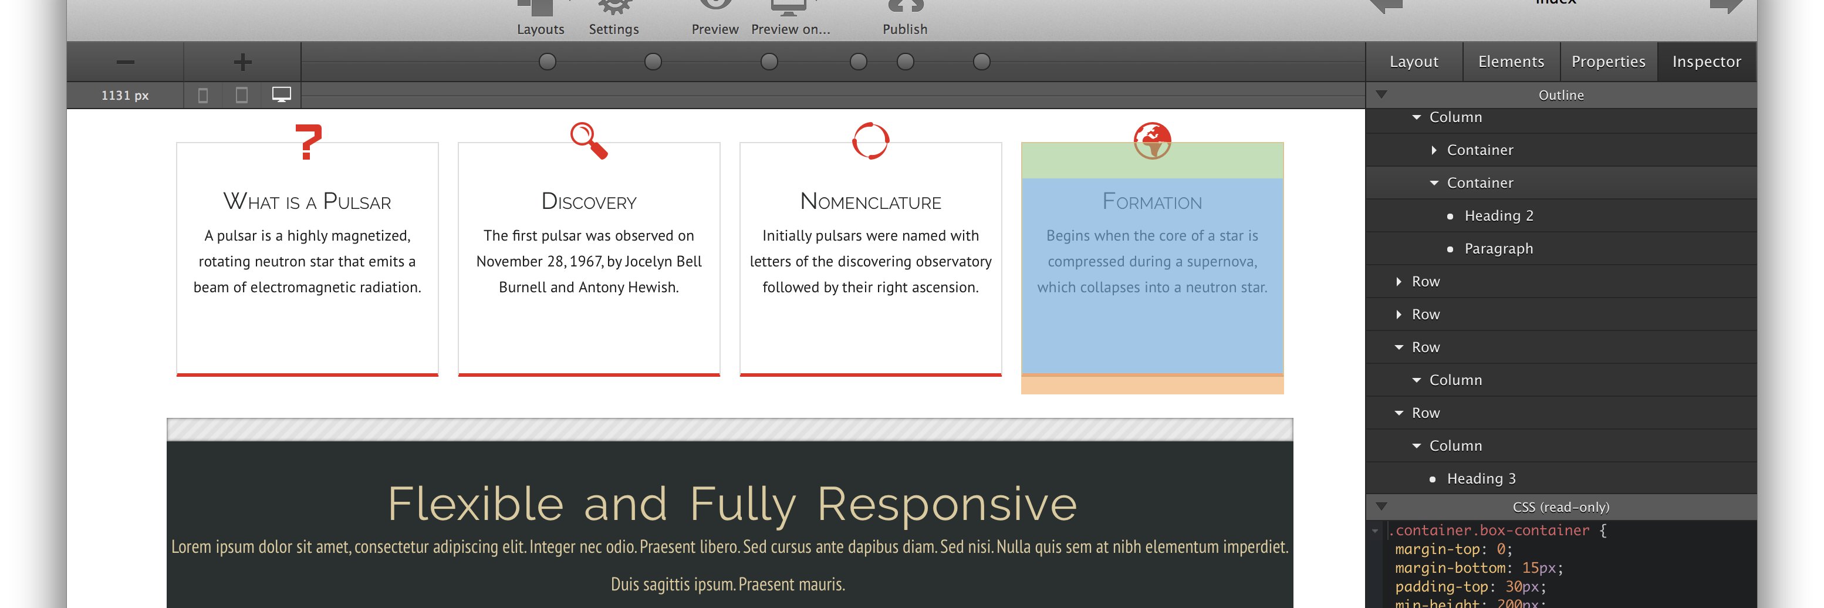
Task: Switch to the Properties tab
Action: pos(1608,62)
